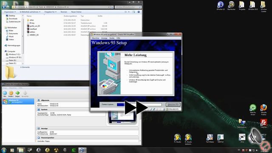Click the System section header in VM details
272x153 pixels.
(44, 110)
